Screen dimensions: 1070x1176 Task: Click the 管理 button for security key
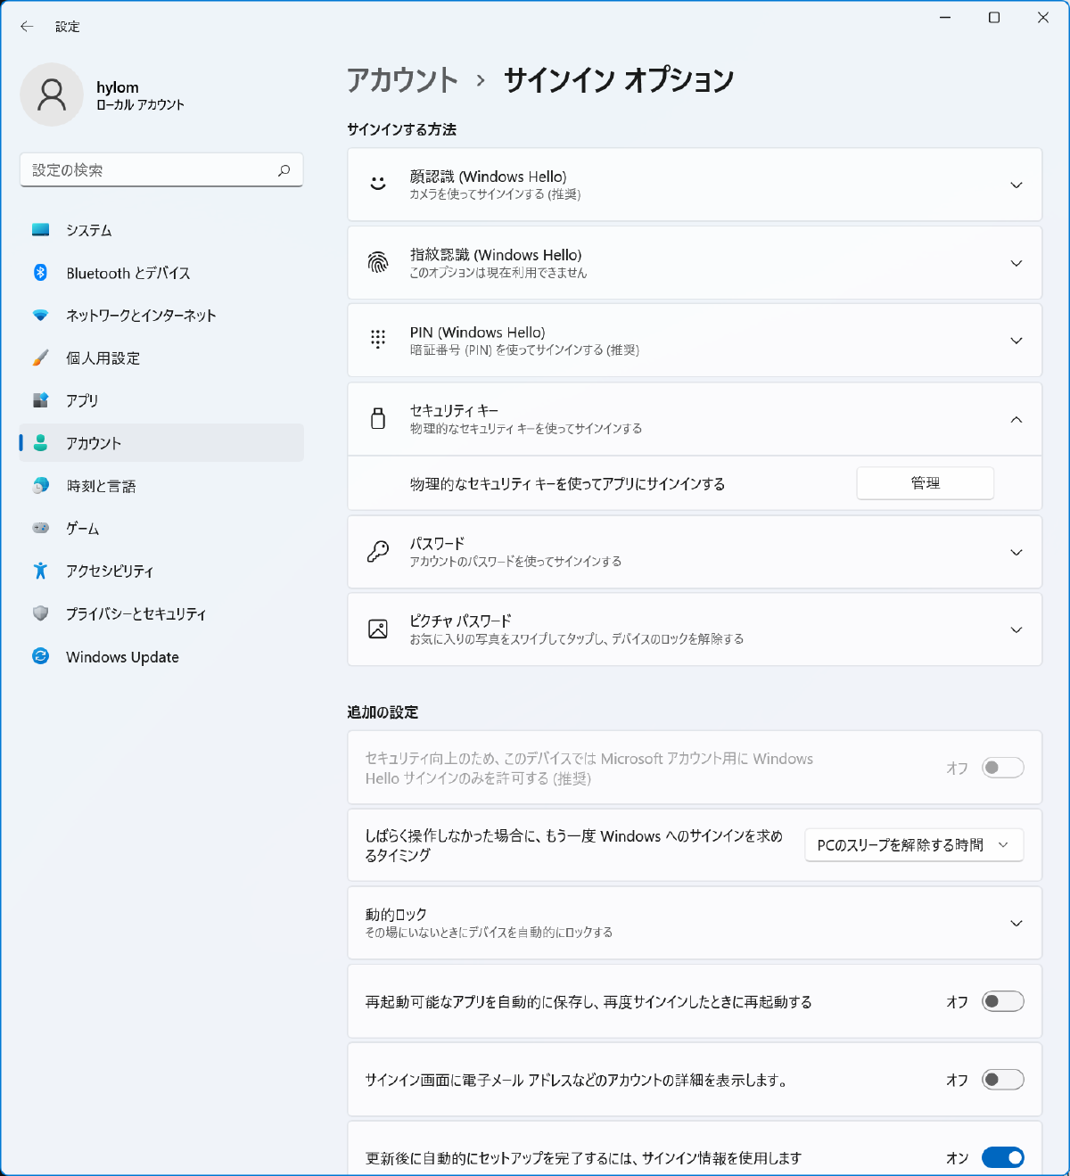[x=925, y=483]
